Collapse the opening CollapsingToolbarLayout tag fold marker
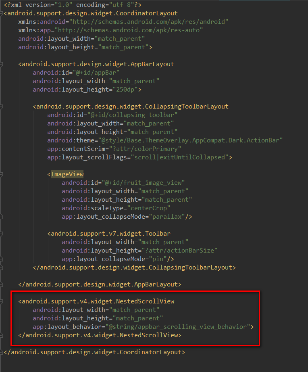 pyautogui.click(x=1, y=107)
